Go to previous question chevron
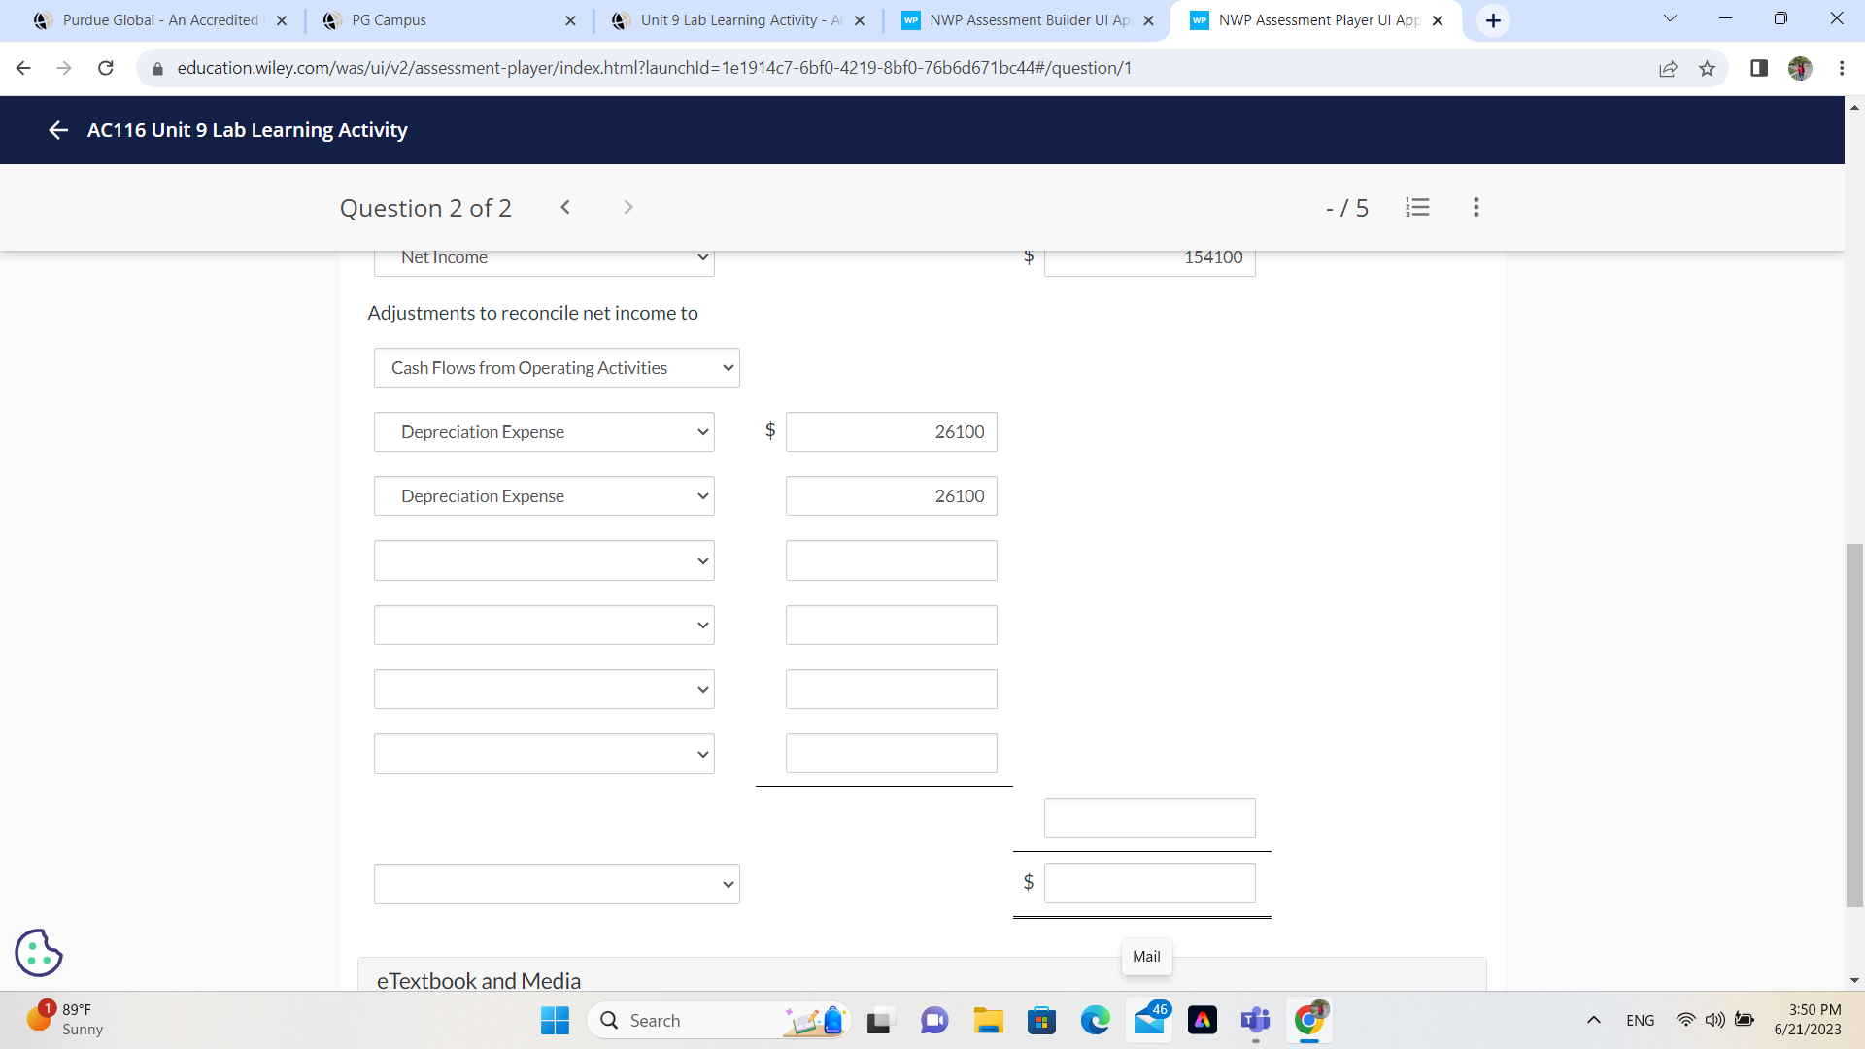Viewport: 1865px width, 1049px height. point(565,207)
